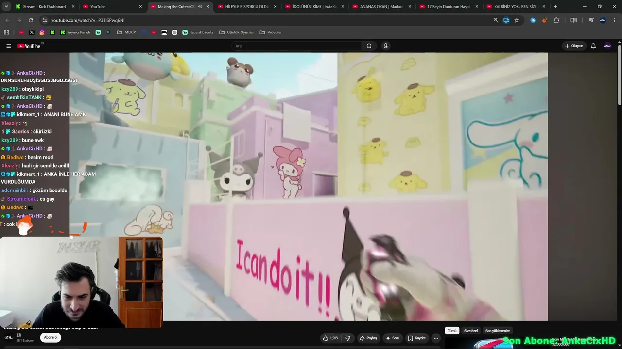Click the Paylaş share button
622x349 pixels.
coord(368,338)
